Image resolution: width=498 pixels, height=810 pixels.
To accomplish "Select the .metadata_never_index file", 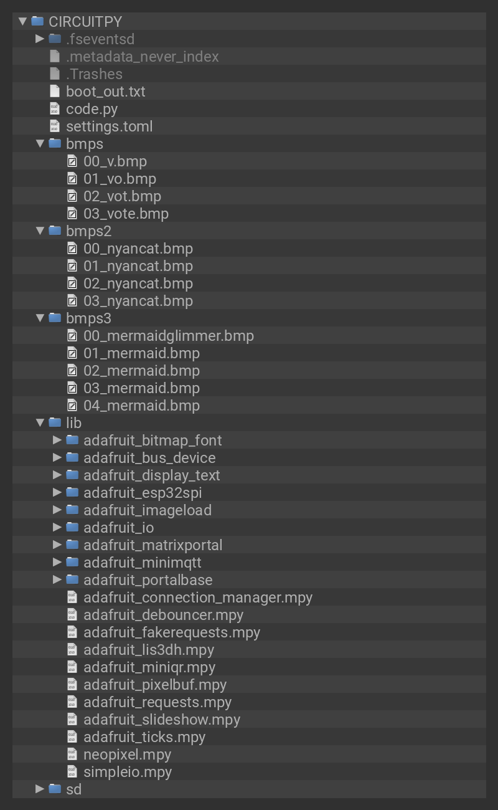I will pyautogui.click(x=142, y=57).
